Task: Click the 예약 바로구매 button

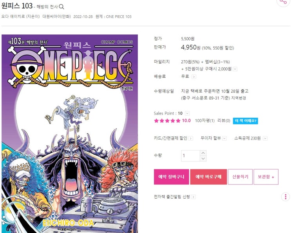Action: [x=208, y=177]
